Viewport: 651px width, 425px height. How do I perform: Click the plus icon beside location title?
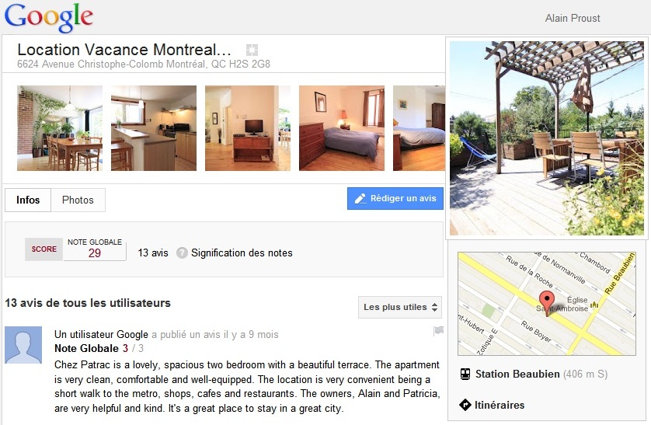click(x=251, y=49)
